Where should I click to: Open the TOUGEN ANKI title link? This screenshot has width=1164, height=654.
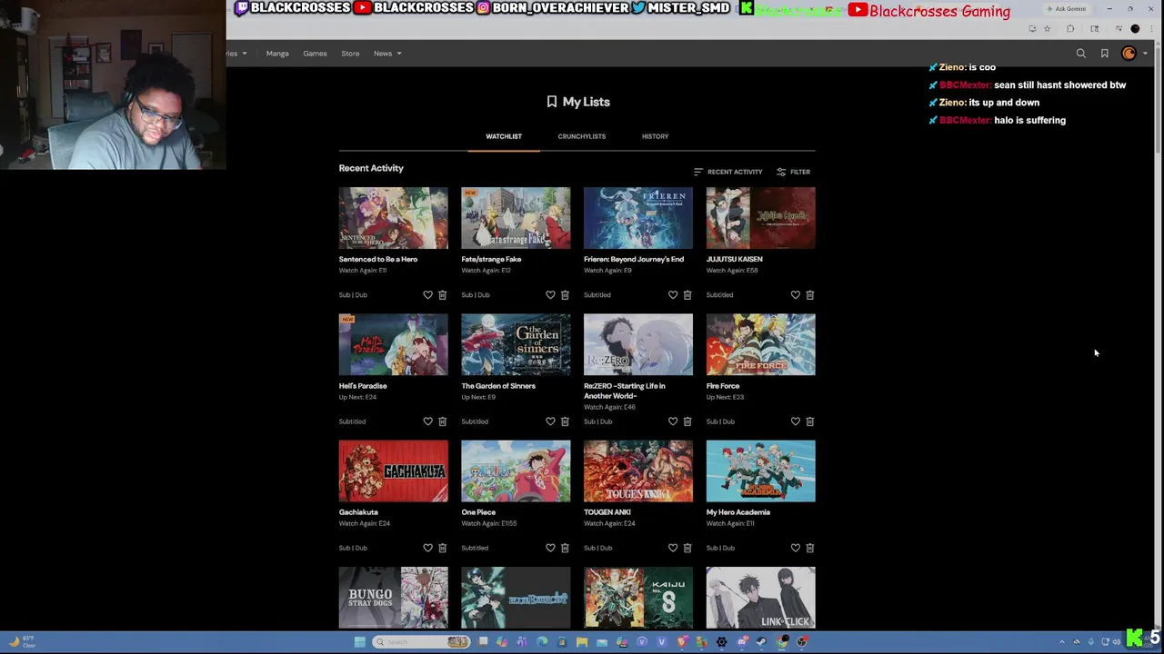607,512
